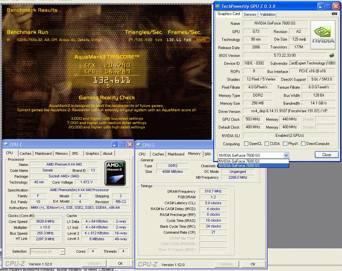Minimize the GPU-Z window
This screenshot has width=342, height=271.
tap(320, 6)
